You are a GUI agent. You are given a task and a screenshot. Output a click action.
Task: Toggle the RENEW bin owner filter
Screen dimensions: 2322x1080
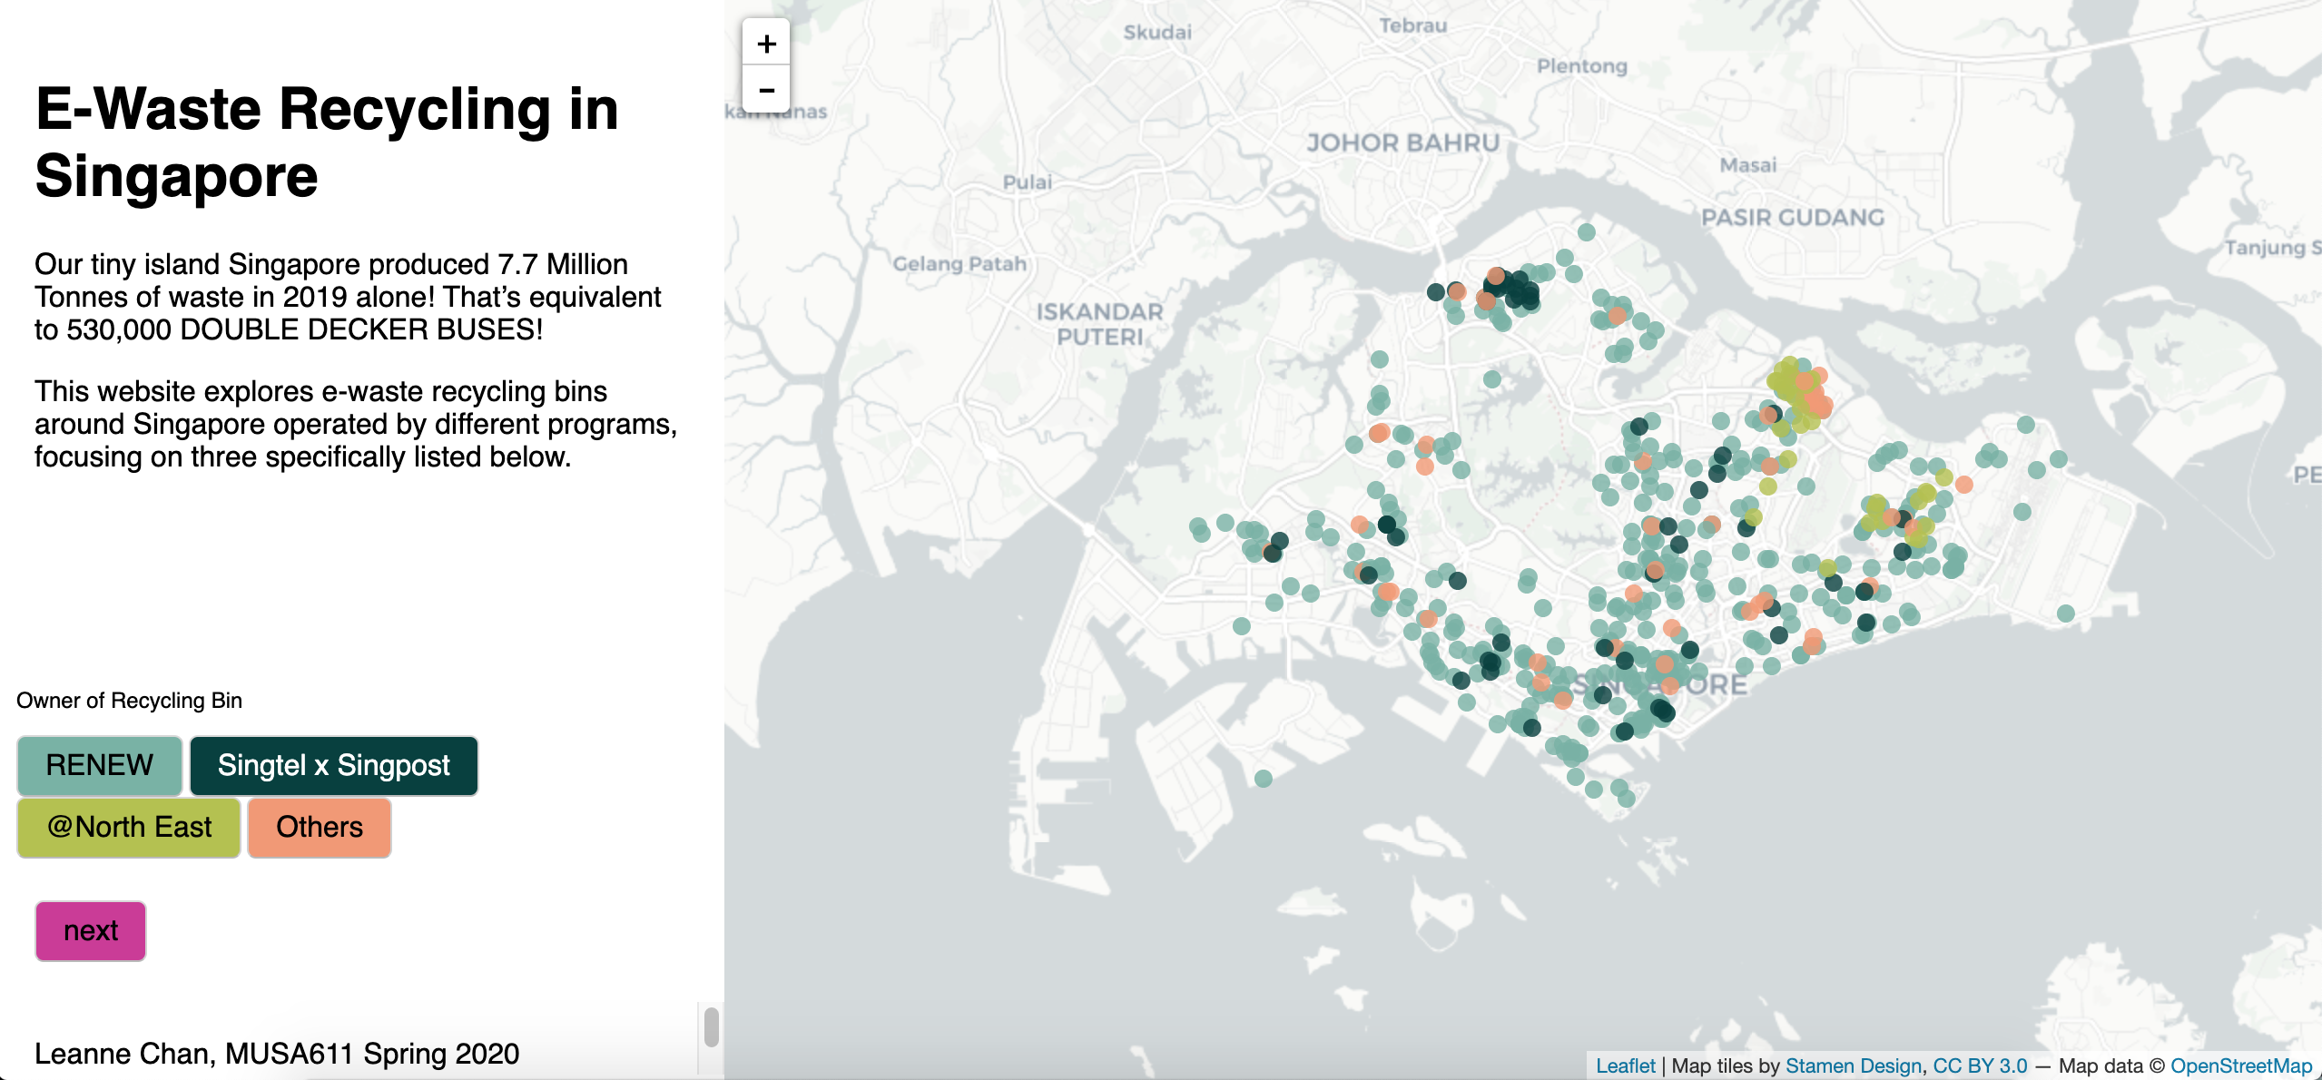[x=100, y=765]
